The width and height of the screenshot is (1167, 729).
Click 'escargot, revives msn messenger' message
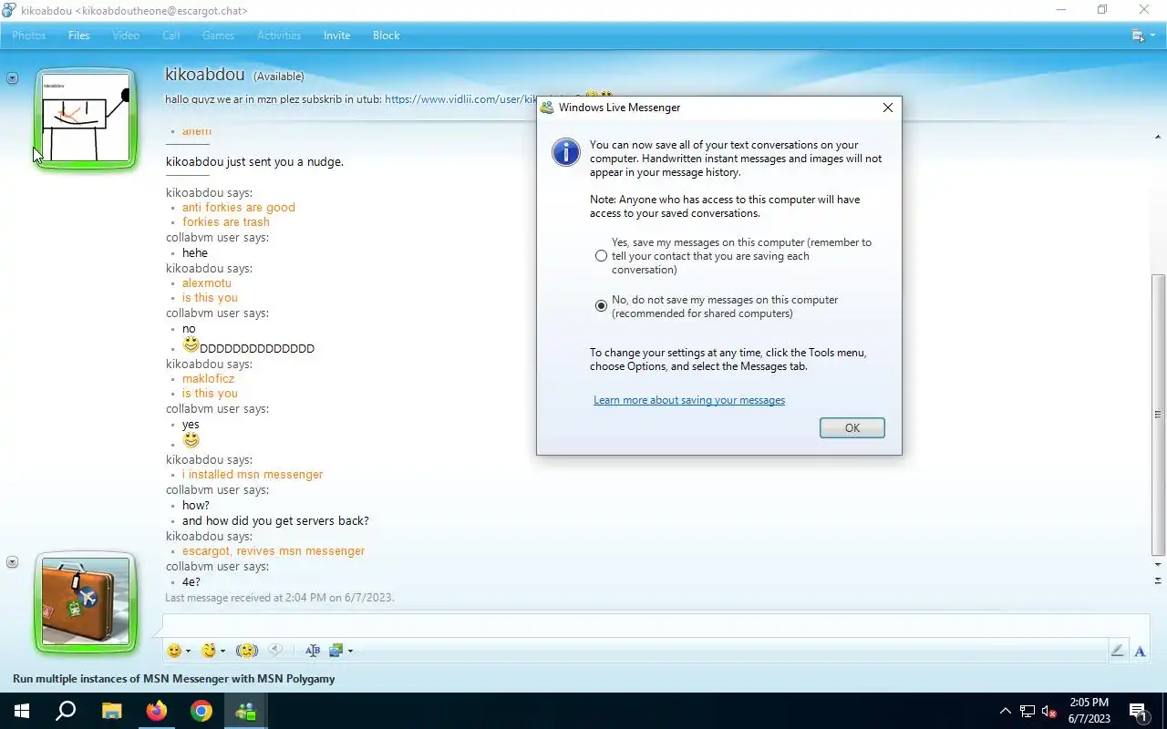[x=274, y=550]
